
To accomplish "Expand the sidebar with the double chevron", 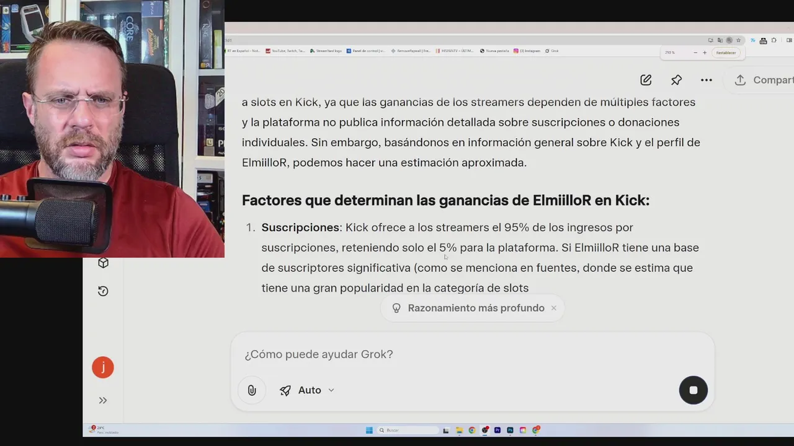I will [103, 400].
